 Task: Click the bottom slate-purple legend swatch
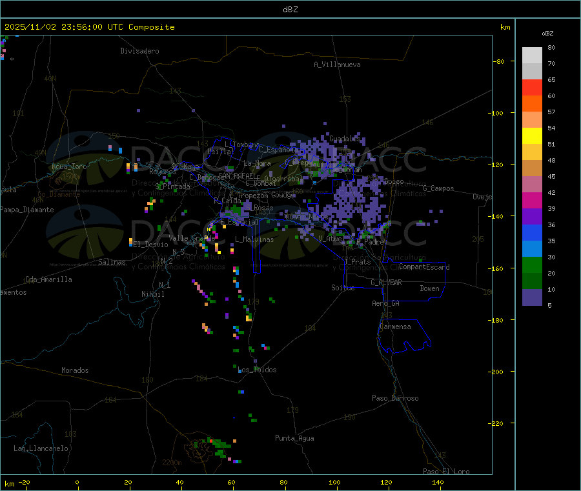(x=532, y=297)
